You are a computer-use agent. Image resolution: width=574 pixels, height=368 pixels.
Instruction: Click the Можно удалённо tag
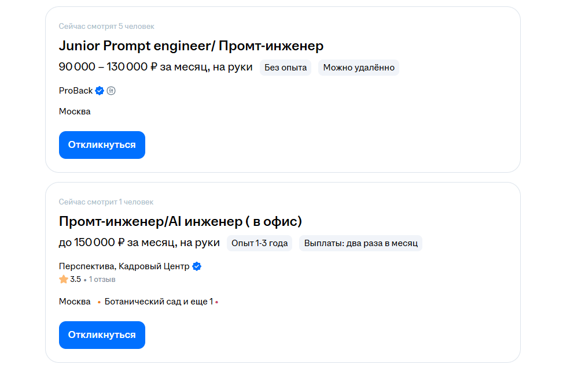pos(358,67)
